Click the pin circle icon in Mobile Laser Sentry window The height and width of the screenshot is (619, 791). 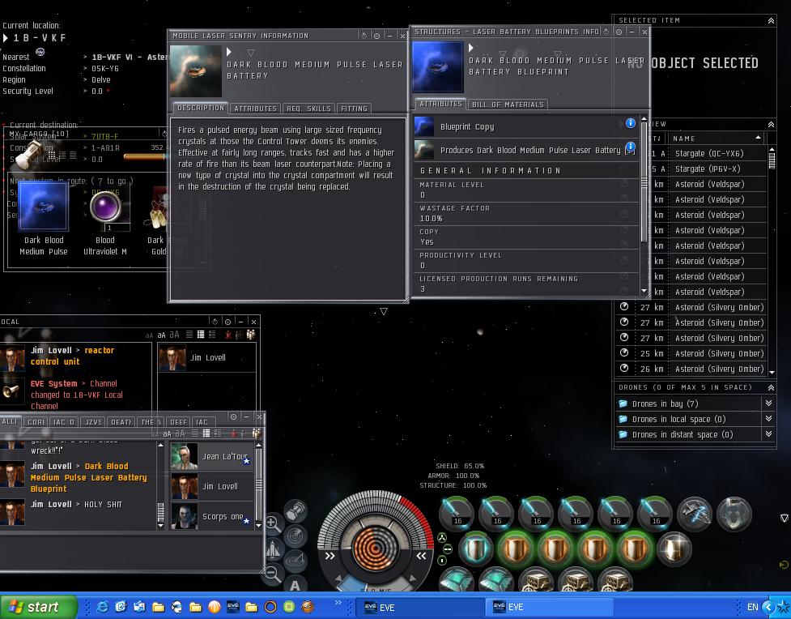coord(376,36)
